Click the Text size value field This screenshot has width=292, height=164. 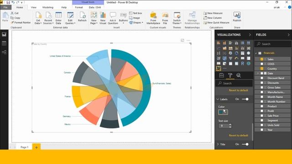pyautogui.click(x=224, y=126)
